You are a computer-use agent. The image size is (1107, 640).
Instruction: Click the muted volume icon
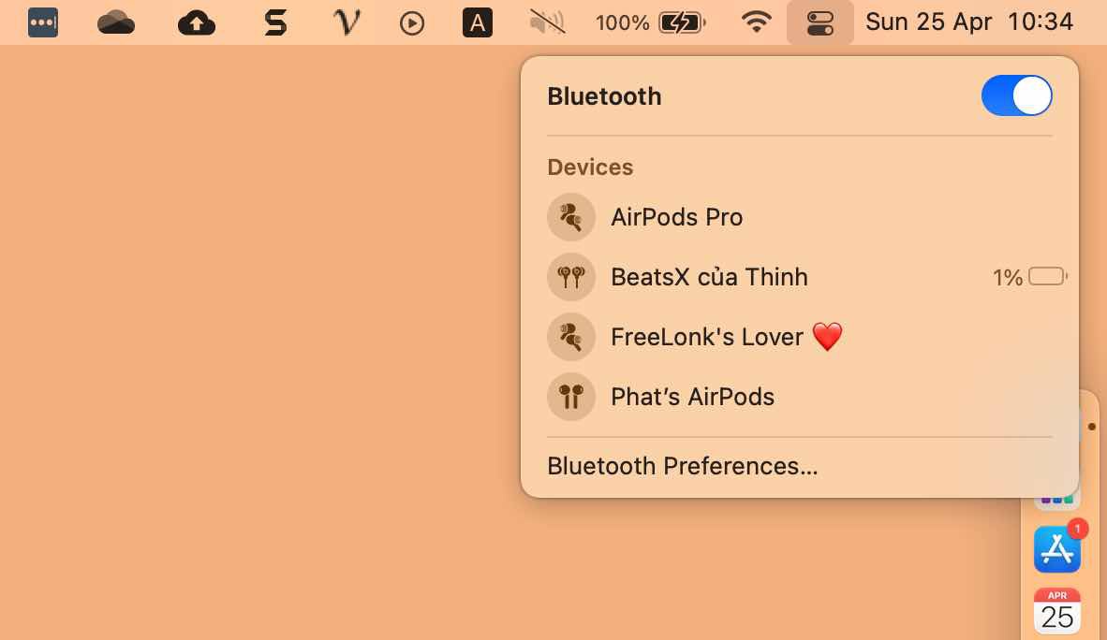coord(547,22)
